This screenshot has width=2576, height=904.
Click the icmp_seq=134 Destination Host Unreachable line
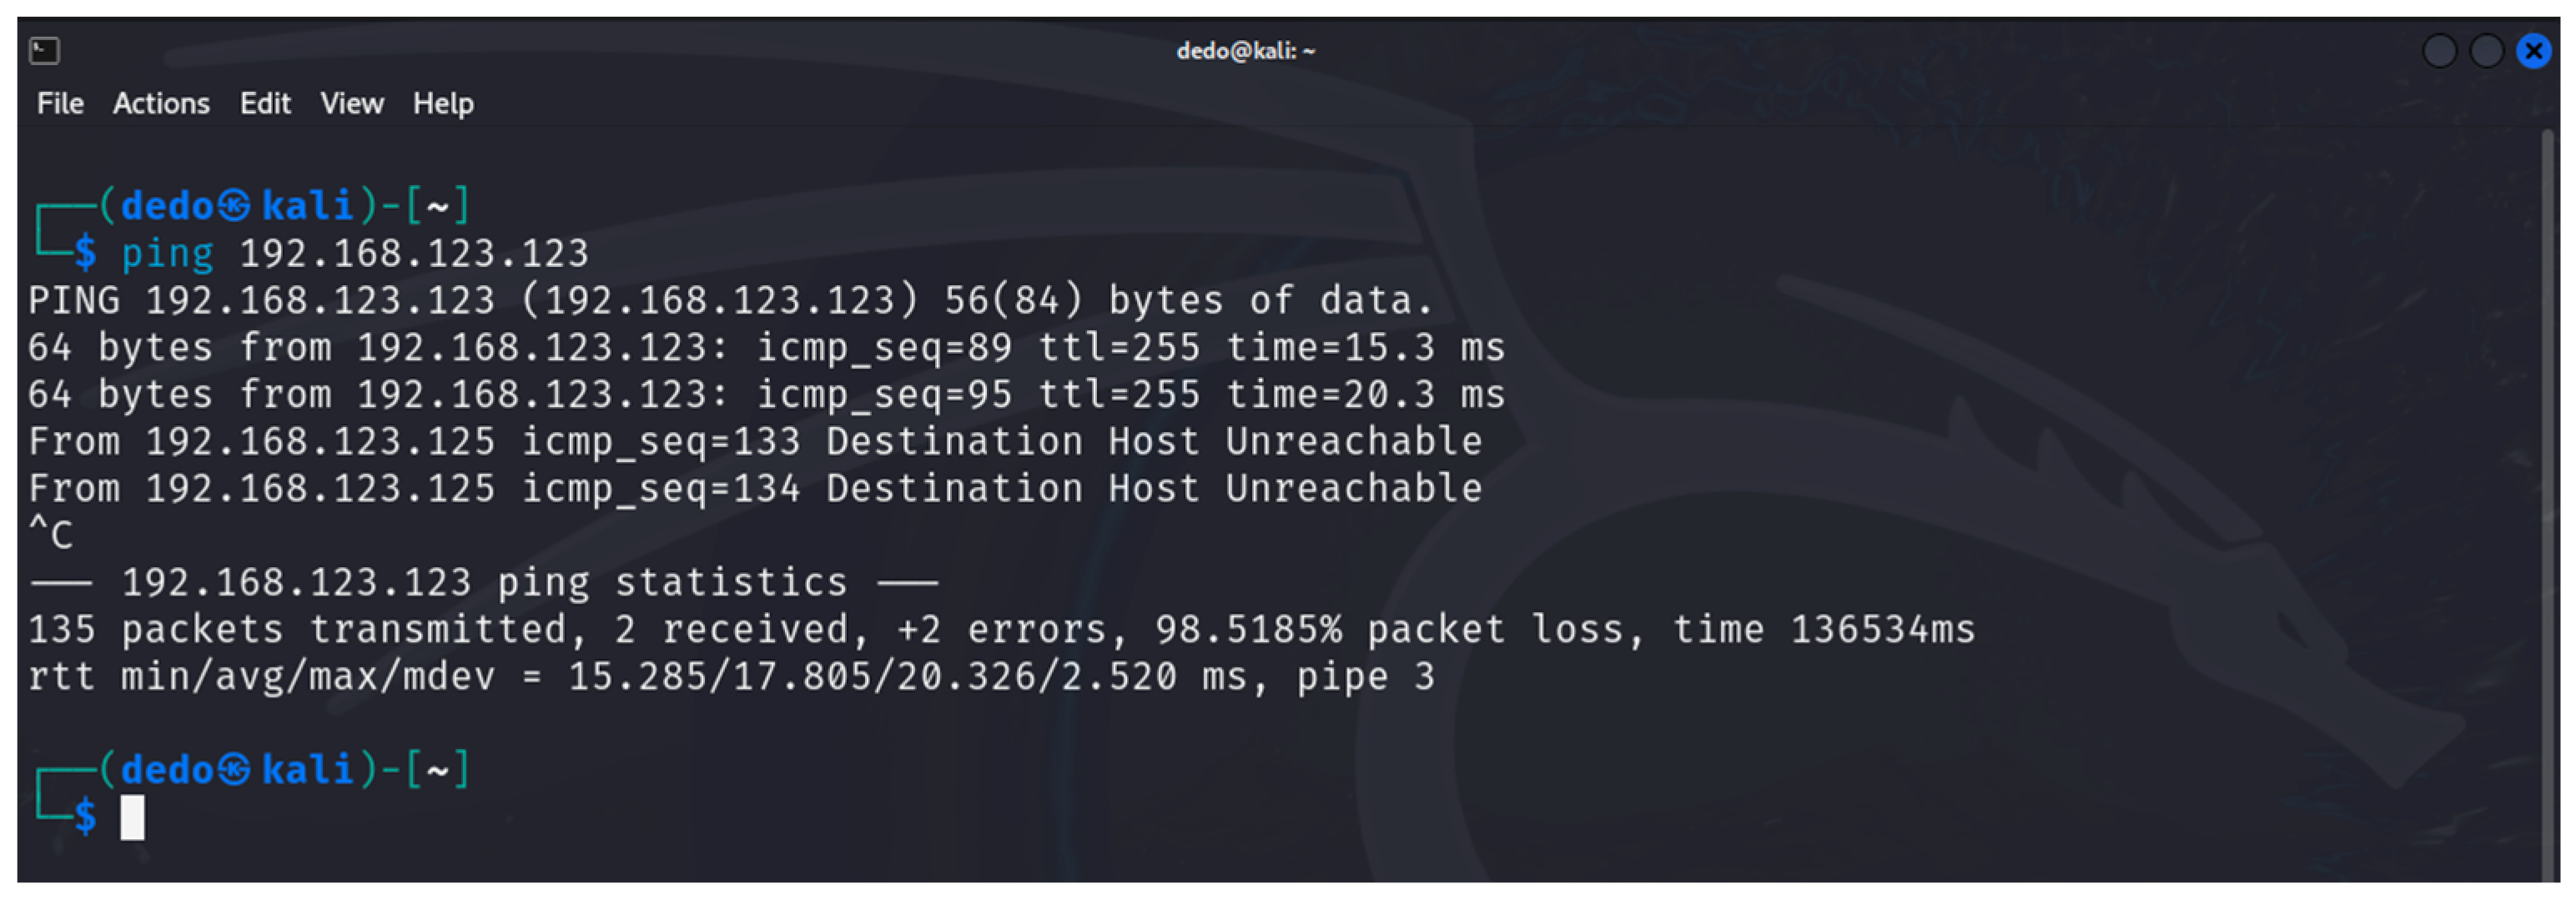(755, 488)
